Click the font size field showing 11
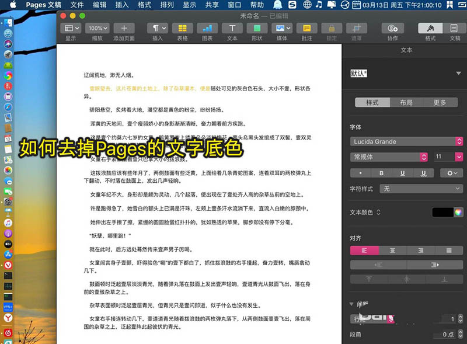This screenshot has height=344, width=467. point(444,157)
